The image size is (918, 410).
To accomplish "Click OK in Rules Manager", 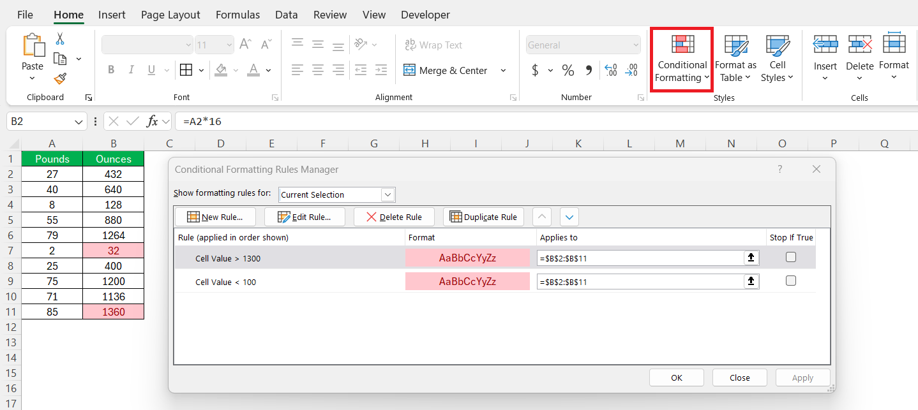I will tap(677, 377).
